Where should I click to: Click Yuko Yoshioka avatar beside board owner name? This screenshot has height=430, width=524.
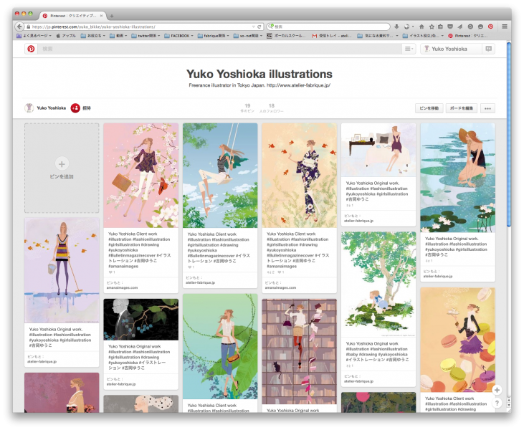(x=29, y=108)
